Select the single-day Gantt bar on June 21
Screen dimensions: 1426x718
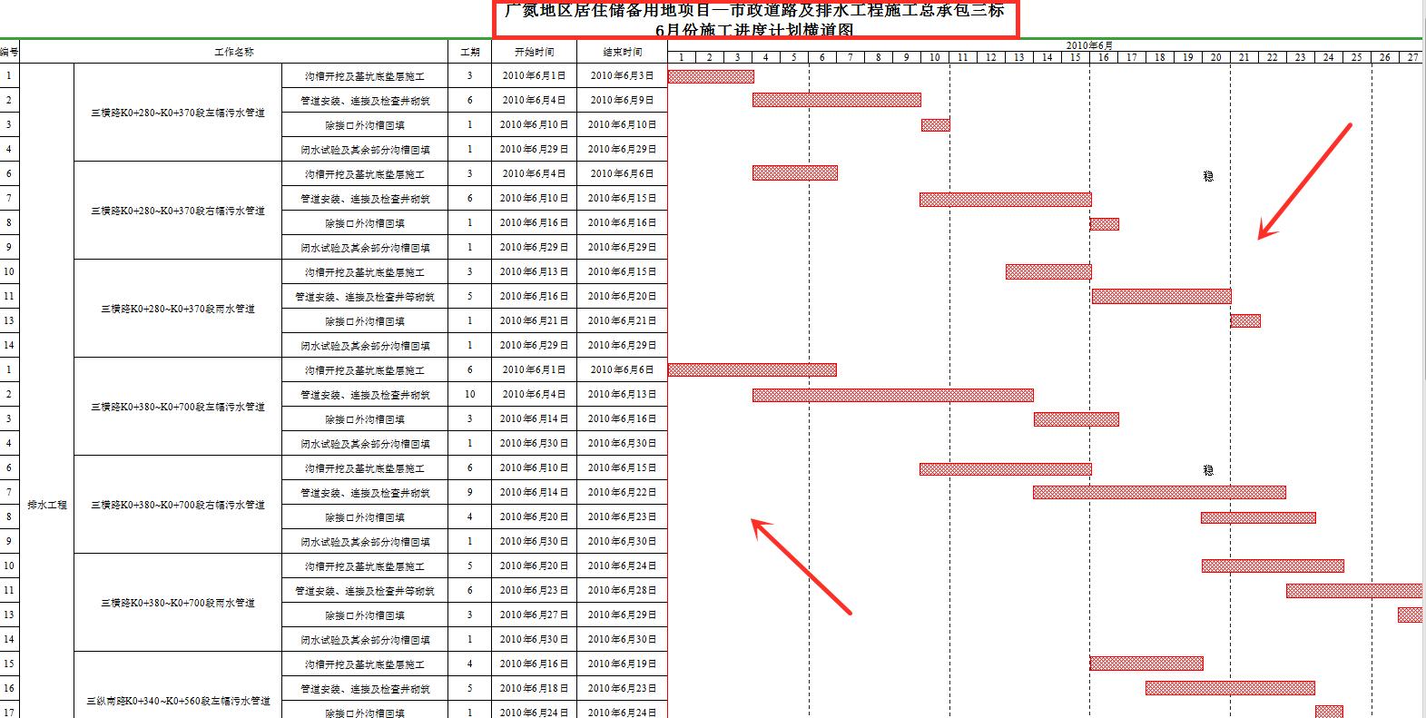[1245, 320]
